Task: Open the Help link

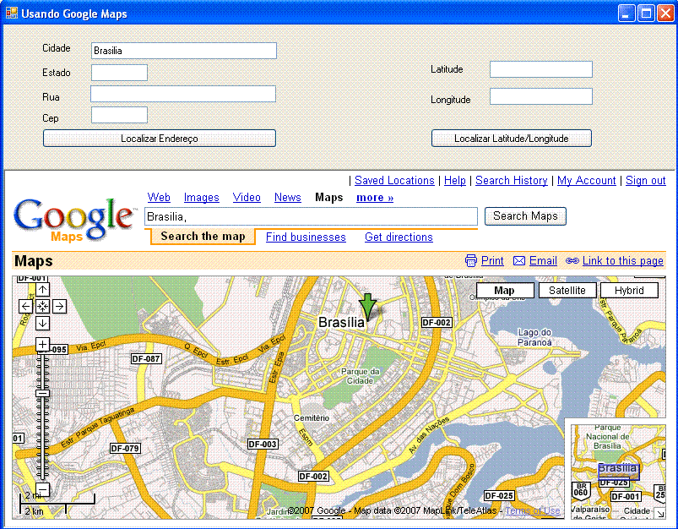Action: coord(455,181)
